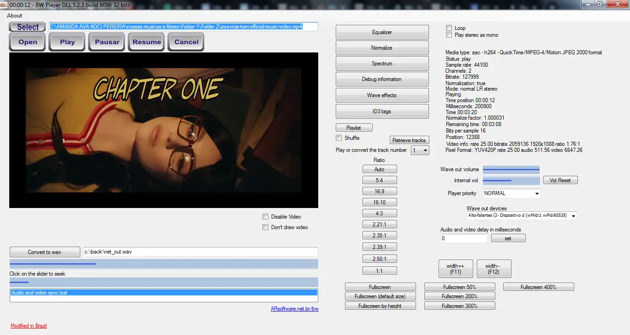Click Fullscreen by height

pyautogui.click(x=380, y=306)
